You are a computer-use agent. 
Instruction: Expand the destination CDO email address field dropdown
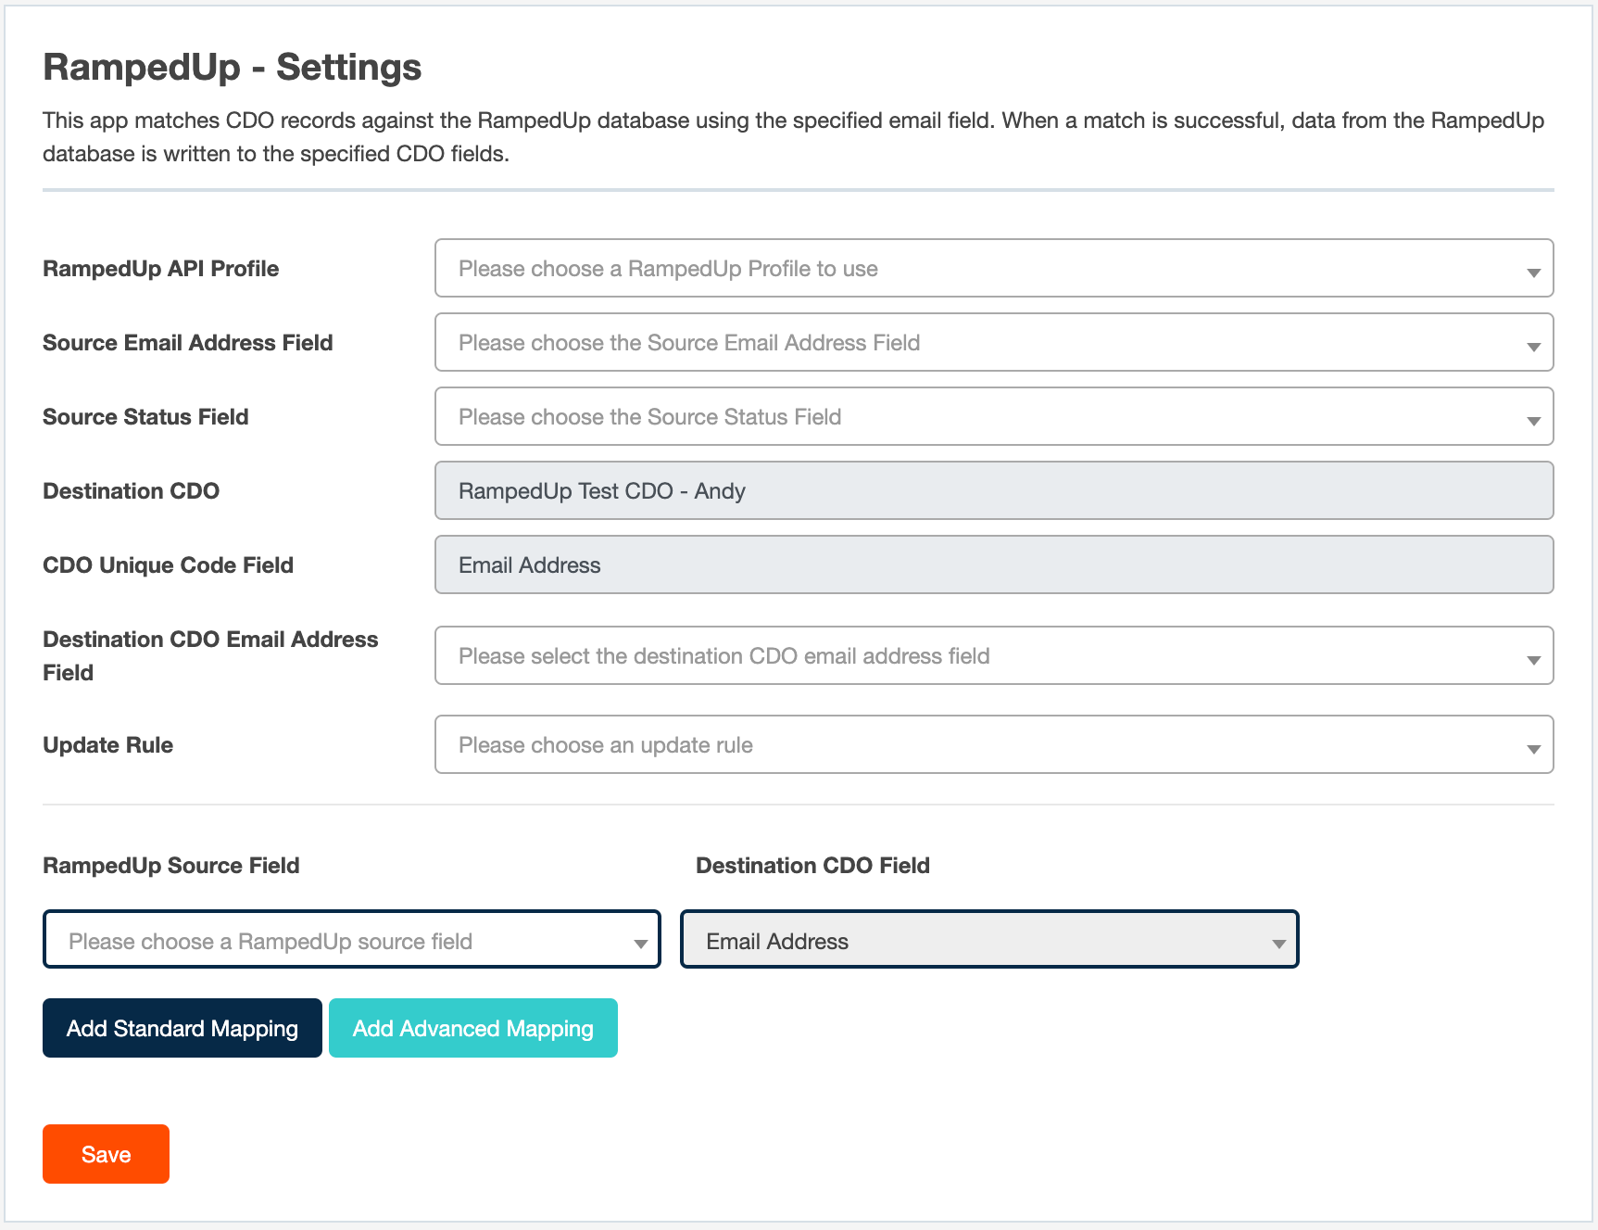pos(994,655)
